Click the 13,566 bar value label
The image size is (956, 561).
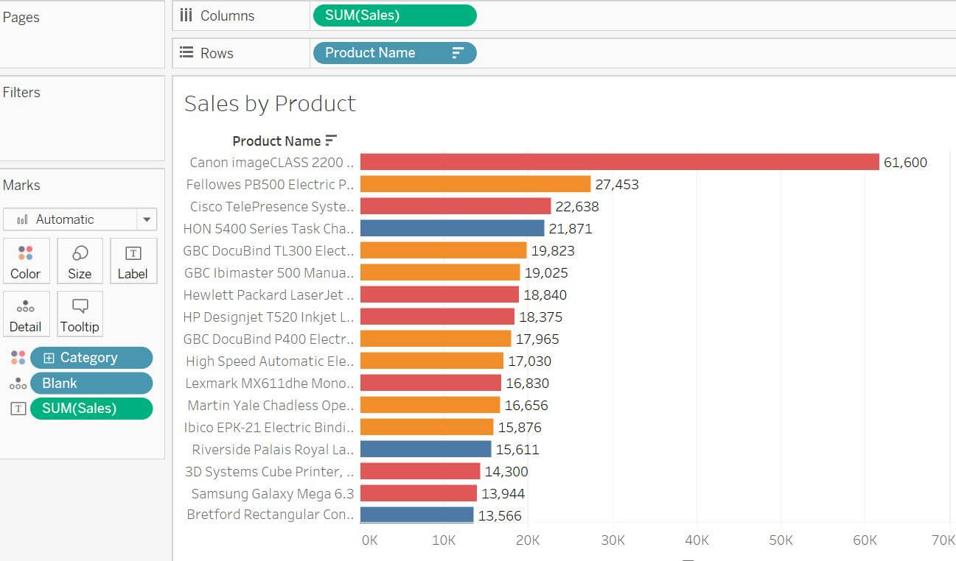click(x=500, y=516)
